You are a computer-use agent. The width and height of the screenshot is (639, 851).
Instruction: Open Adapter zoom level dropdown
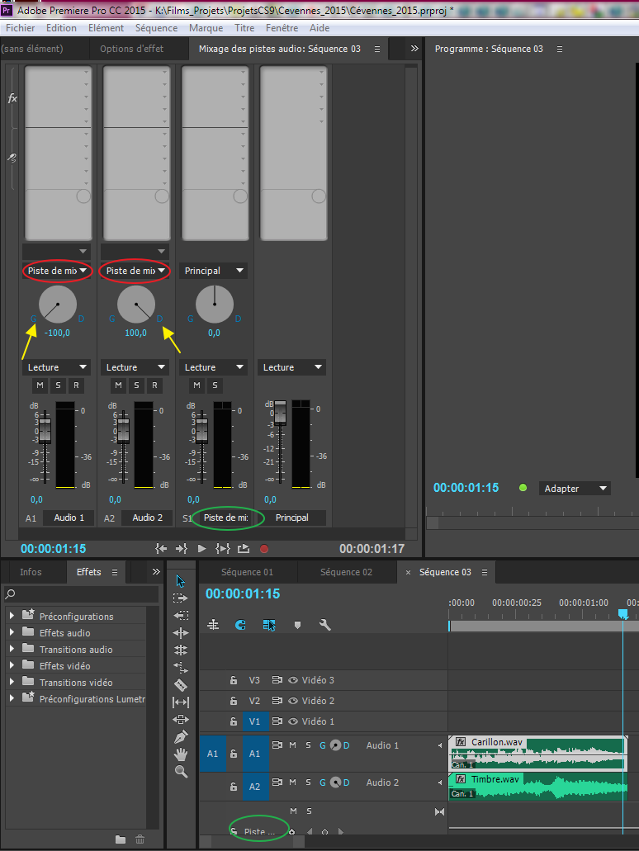[x=575, y=489]
